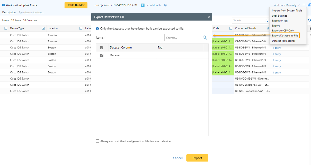The height and width of the screenshot is (165, 311).
Task: Click the dialog search magnifier icon
Action: [205, 38]
